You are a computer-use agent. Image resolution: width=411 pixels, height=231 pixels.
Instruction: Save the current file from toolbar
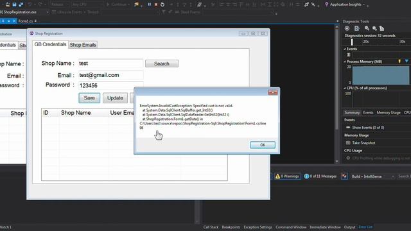tap(14, 4)
